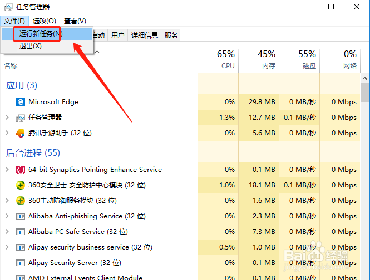This screenshot has height=280, width=370.
Task: Open the 查看(V) menu
Action: pyautogui.click(x=75, y=21)
